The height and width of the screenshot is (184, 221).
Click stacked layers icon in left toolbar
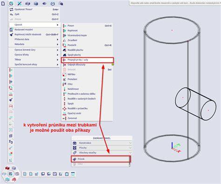coord(11,136)
